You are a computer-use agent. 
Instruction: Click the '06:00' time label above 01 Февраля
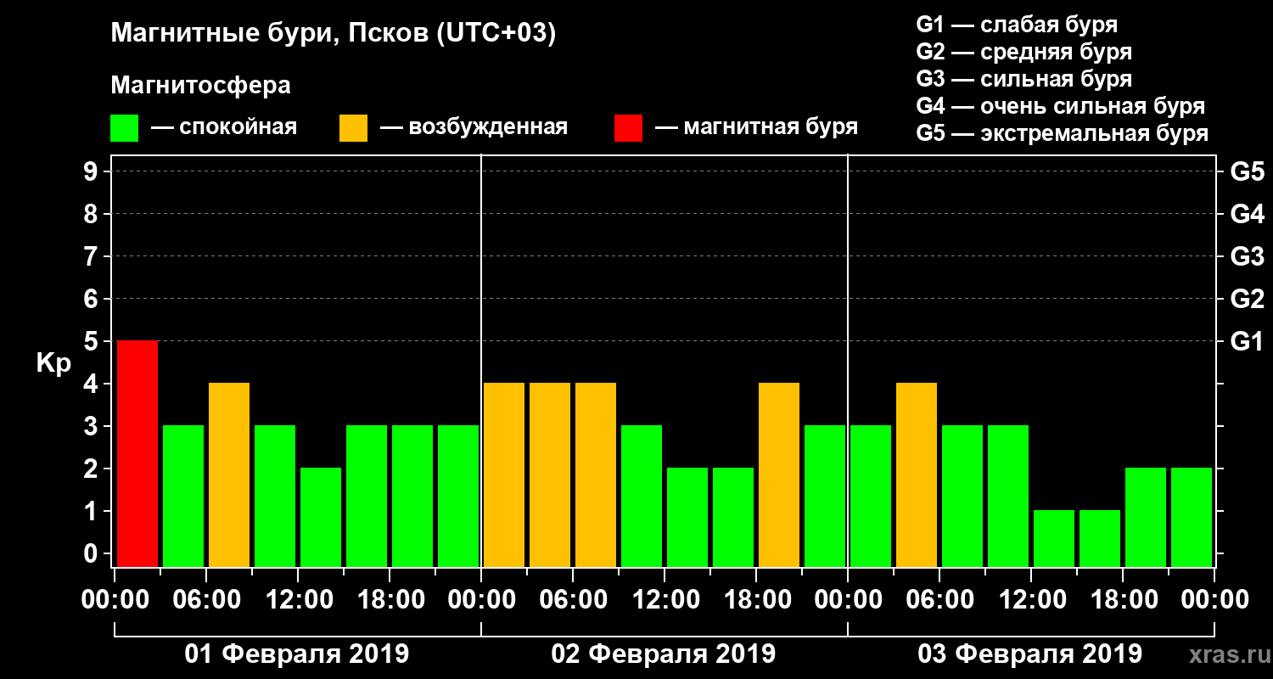(206, 600)
